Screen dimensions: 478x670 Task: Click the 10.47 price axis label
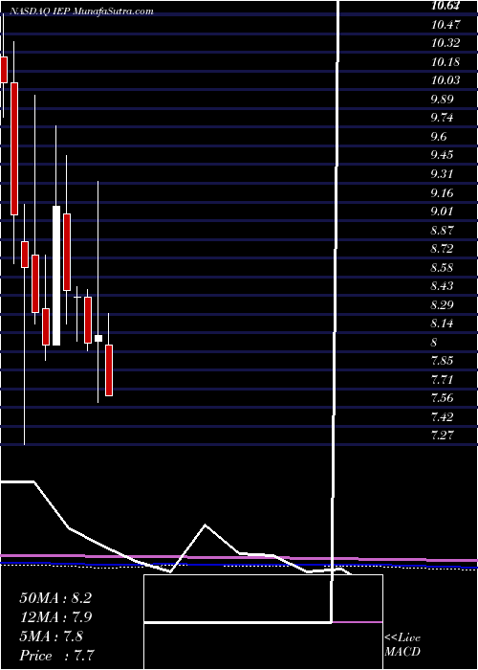click(x=445, y=25)
